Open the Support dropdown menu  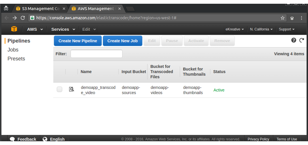click(286, 29)
